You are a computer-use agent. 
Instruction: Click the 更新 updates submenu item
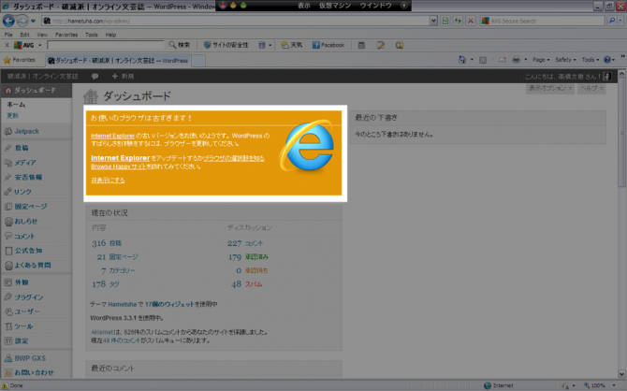(12, 116)
